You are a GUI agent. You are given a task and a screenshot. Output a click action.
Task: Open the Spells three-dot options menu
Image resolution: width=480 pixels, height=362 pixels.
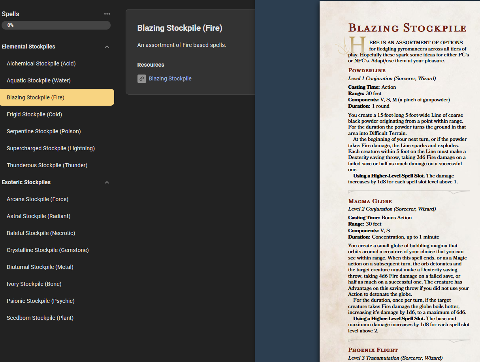(107, 14)
